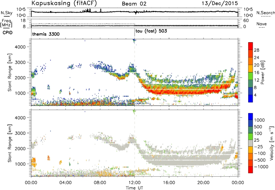The image size is (275, 190).
Task: Click the 'Time UT' axis title
Action: click(x=134, y=188)
